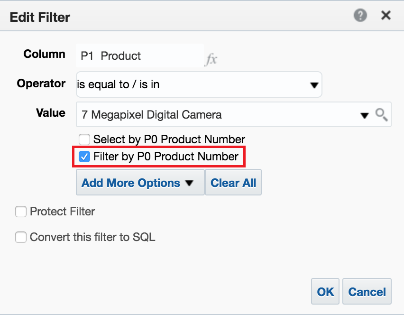Click the Add More Options button label
Image resolution: width=404 pixels, height=315 pixels.
(131, 182)
